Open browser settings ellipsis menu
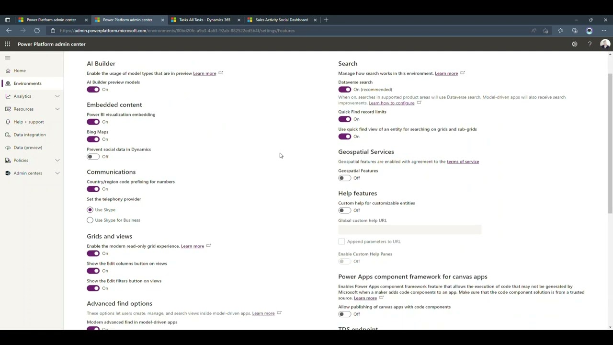Screen dimensions: 613x345 point(604,31)
